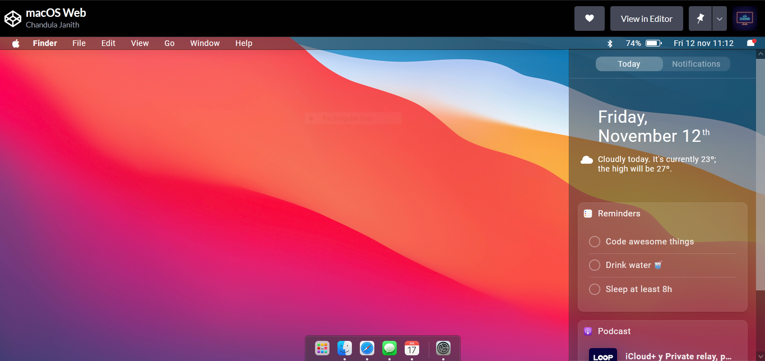Viewport: 765px width, 361px height.
Task: Open System Preferences from the dock
Action: [x=443, y=348]
